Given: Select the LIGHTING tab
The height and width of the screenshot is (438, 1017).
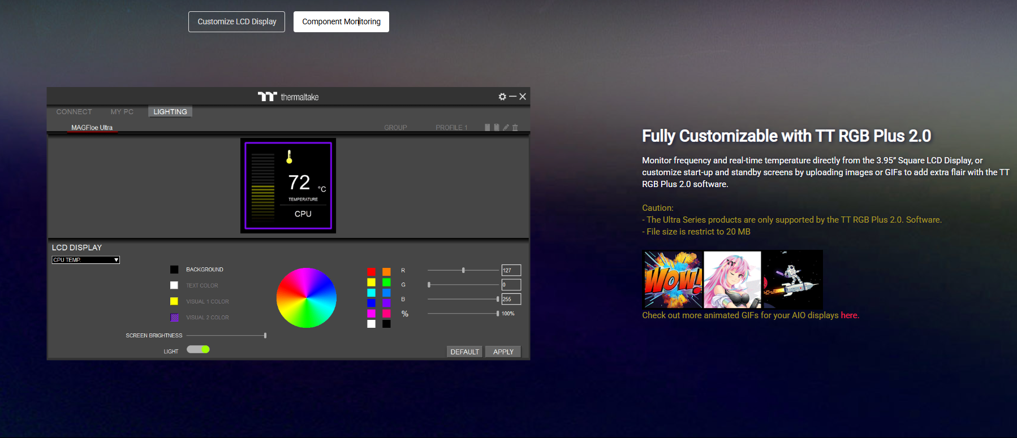Looking at the screenshot, I should [170, 112].
